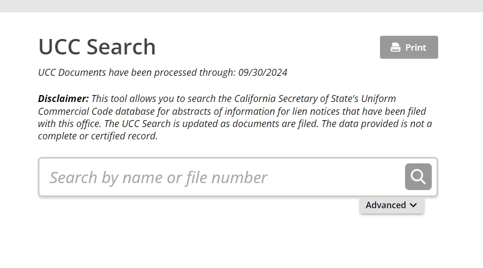
Task: Click the magnifying glass search icon
Action: tap(418, 177)
